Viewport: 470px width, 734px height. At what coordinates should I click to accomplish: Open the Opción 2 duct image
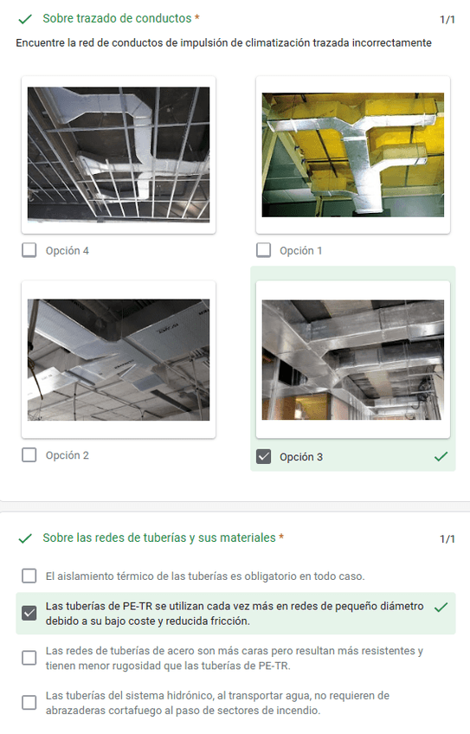tap(119, 359)
